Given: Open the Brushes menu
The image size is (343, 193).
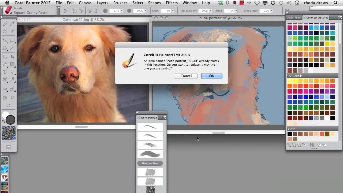Looking at the screenshot, I should 120,3.
